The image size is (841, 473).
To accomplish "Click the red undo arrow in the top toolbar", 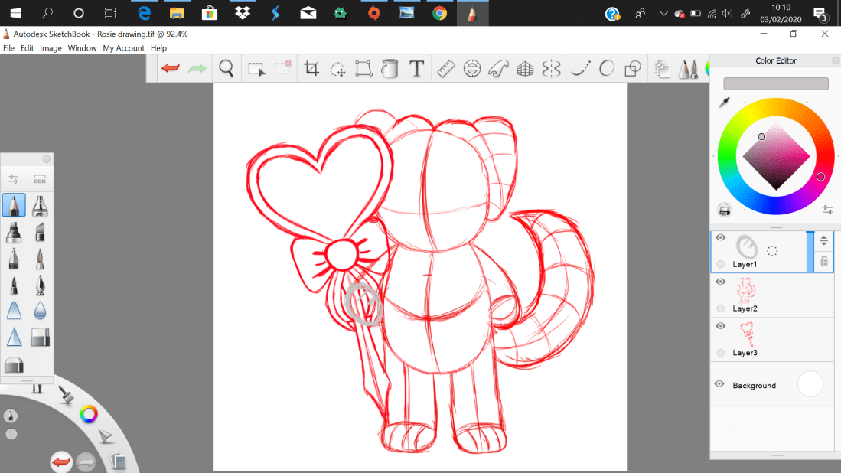I will (x=170, y=69).
